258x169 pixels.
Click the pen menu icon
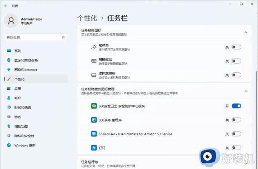pyautogui.click(x=94, y=47)
